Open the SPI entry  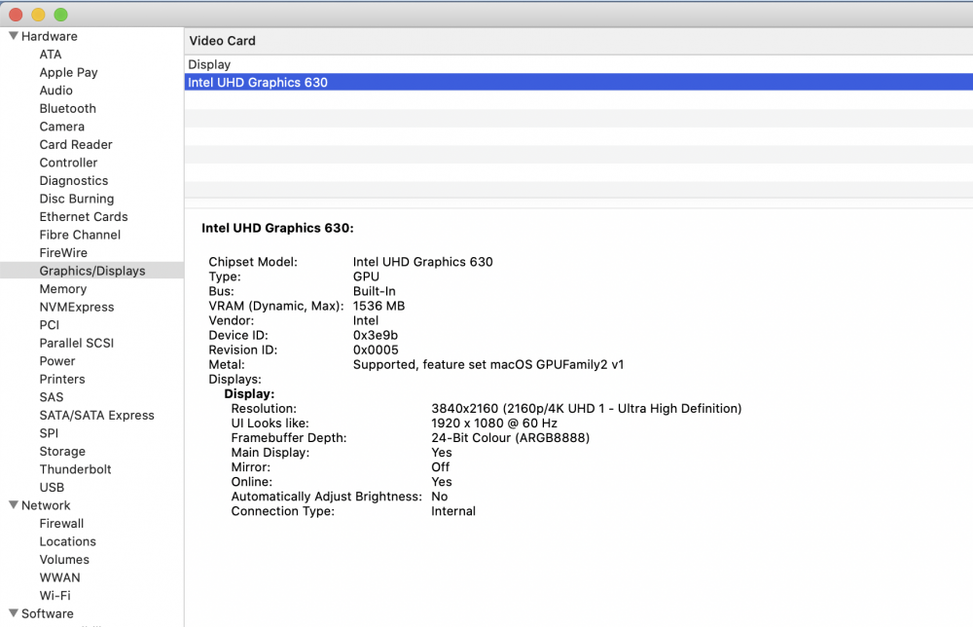[49, 433]
